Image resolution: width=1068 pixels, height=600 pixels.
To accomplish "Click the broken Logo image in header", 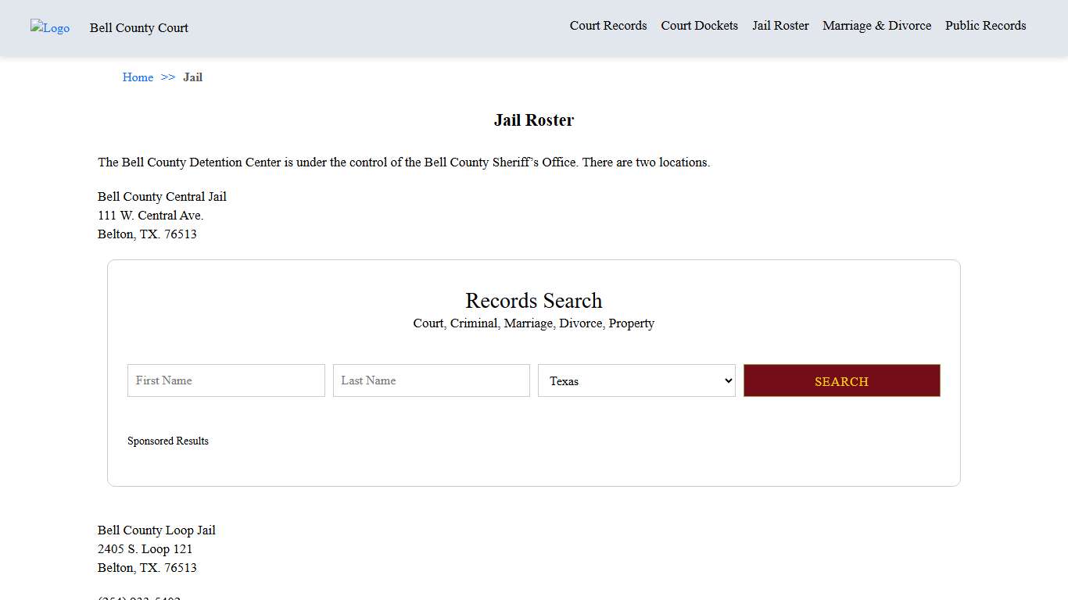I will pos(50,28).
